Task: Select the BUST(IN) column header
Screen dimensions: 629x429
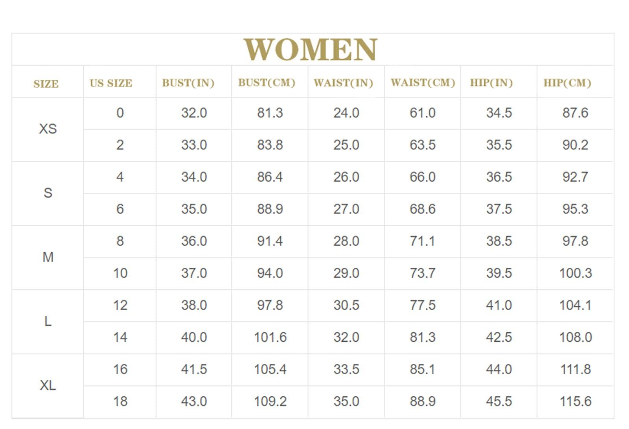Action: coord(188,83)
